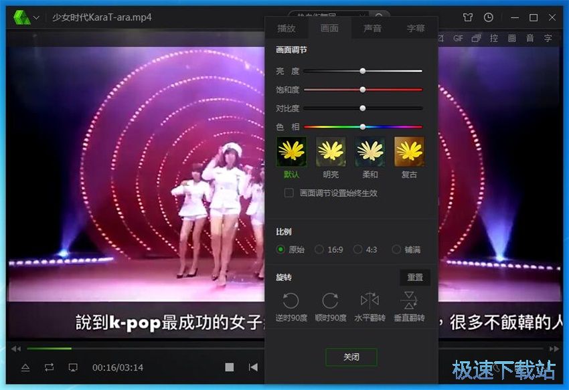Flip video vertically 垂直翻转
This screenshot has width=569, height=390.
click(409, 307)
